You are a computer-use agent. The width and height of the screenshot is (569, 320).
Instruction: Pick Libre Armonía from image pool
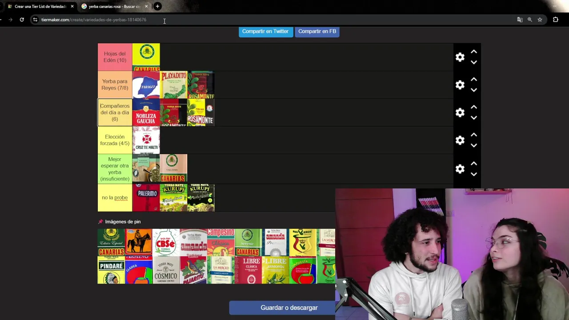[275, 270]
